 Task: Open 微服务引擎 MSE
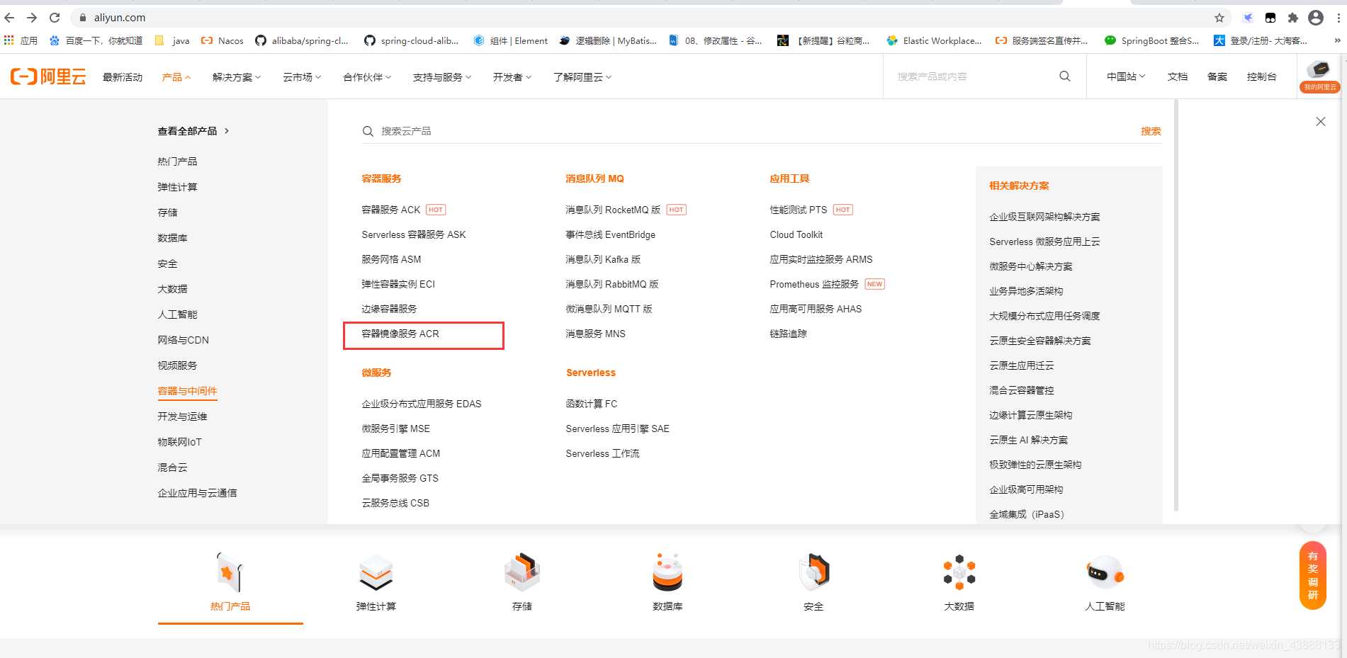[x=396, y=429]
